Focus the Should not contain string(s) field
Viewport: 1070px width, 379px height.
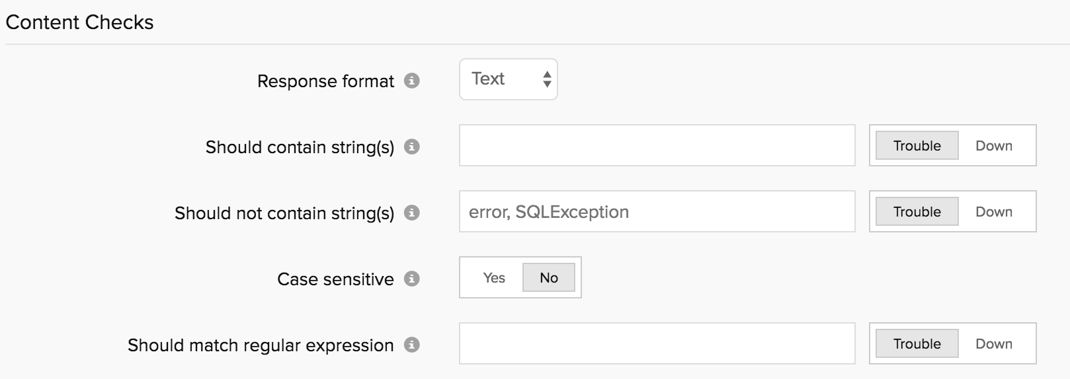pos(657,211)
